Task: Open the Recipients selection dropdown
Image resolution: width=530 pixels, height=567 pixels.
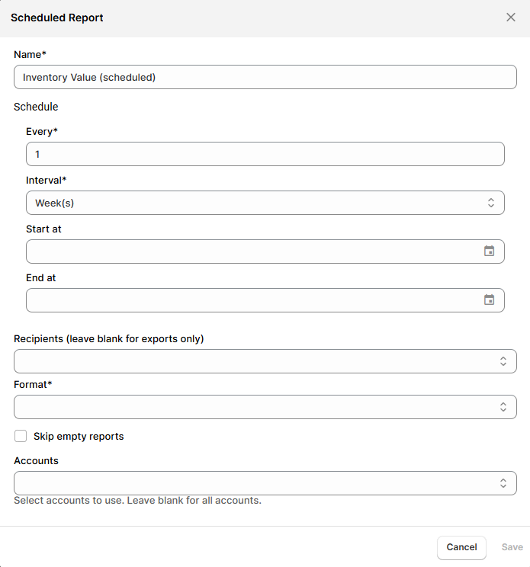Action: point(252,361)
